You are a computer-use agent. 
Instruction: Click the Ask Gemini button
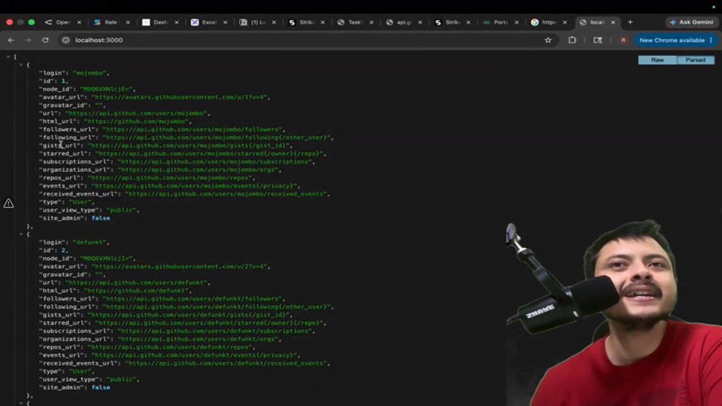pos(691,22)
